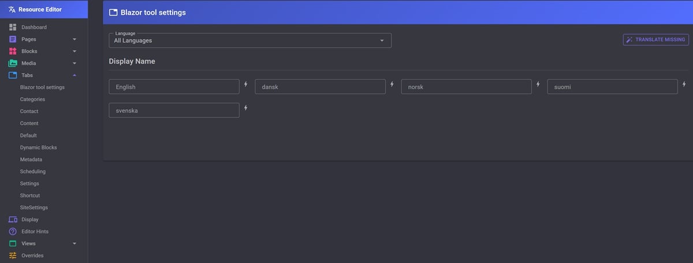The image size is (693, 263).
Task: Open the SiteSettings tab entry
Action: [33, 208]
